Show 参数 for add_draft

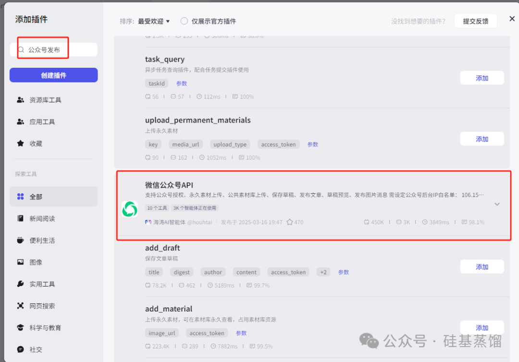coord(344,272)
